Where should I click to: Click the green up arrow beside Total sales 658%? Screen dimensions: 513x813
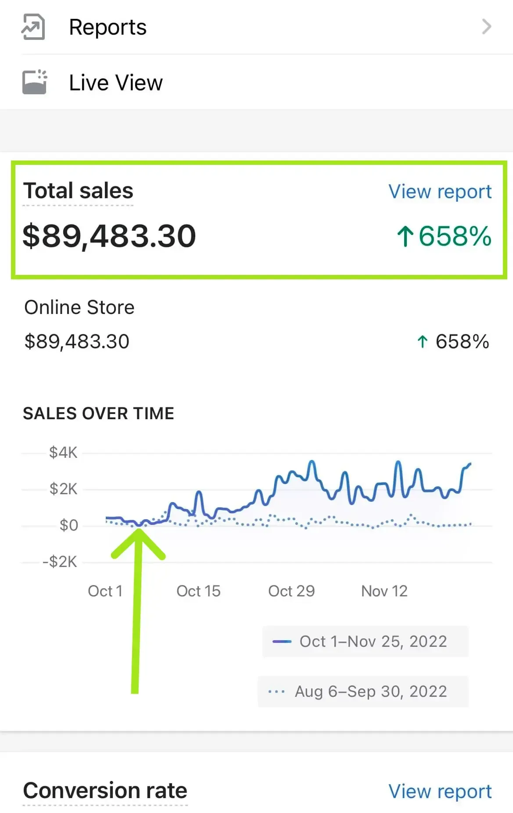(405, 236)
